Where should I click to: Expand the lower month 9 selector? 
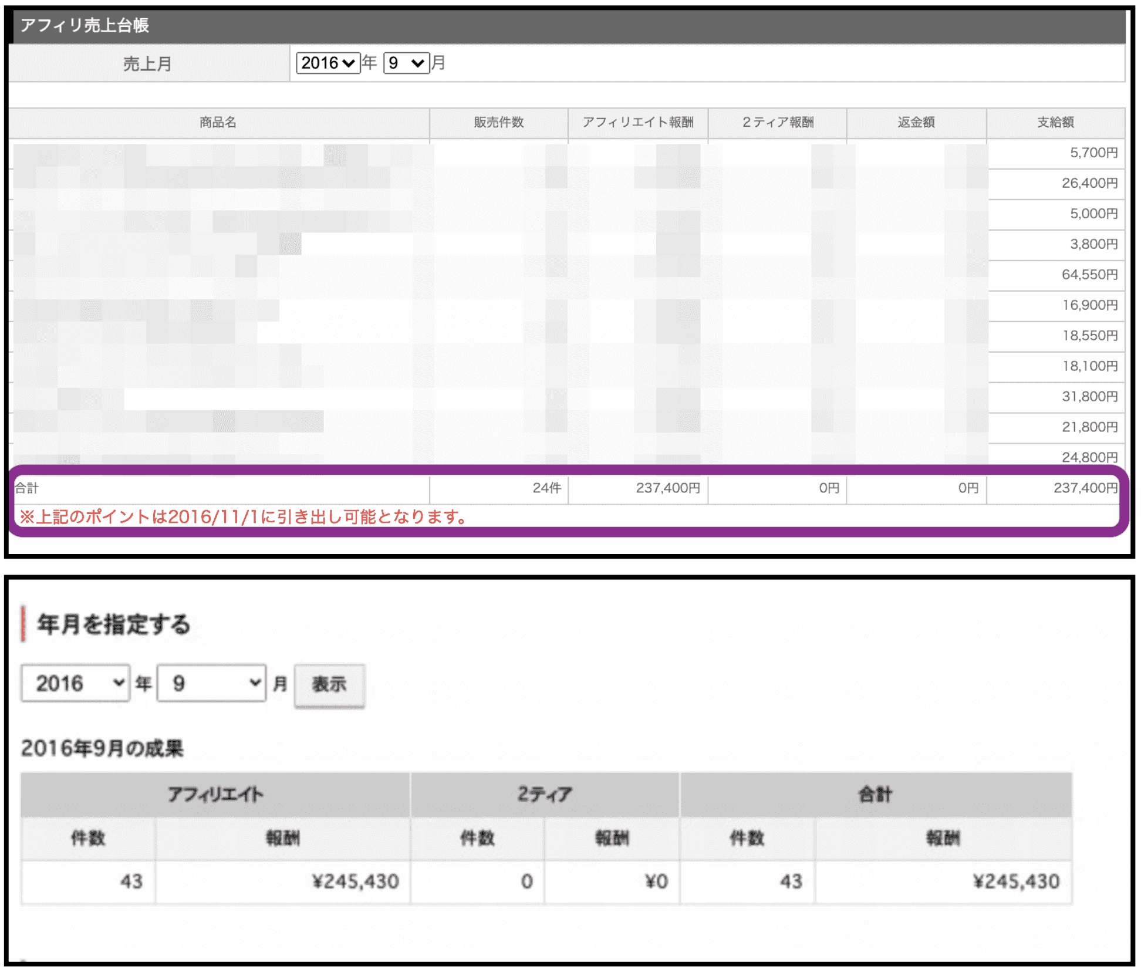[x=211, y=683]
